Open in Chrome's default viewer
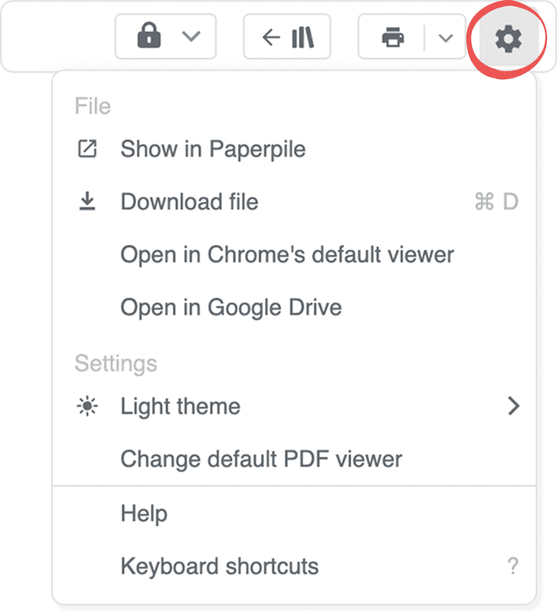Image resolution: width=557 pixels, height=616 pixels. tap(287, 255)
